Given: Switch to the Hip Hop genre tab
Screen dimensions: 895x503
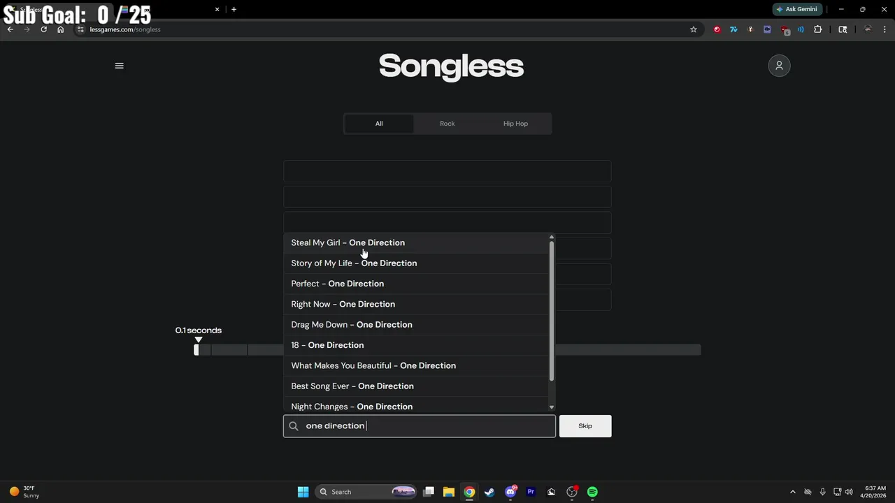Looking at the screenshot, I should click(x=515, y=124).
